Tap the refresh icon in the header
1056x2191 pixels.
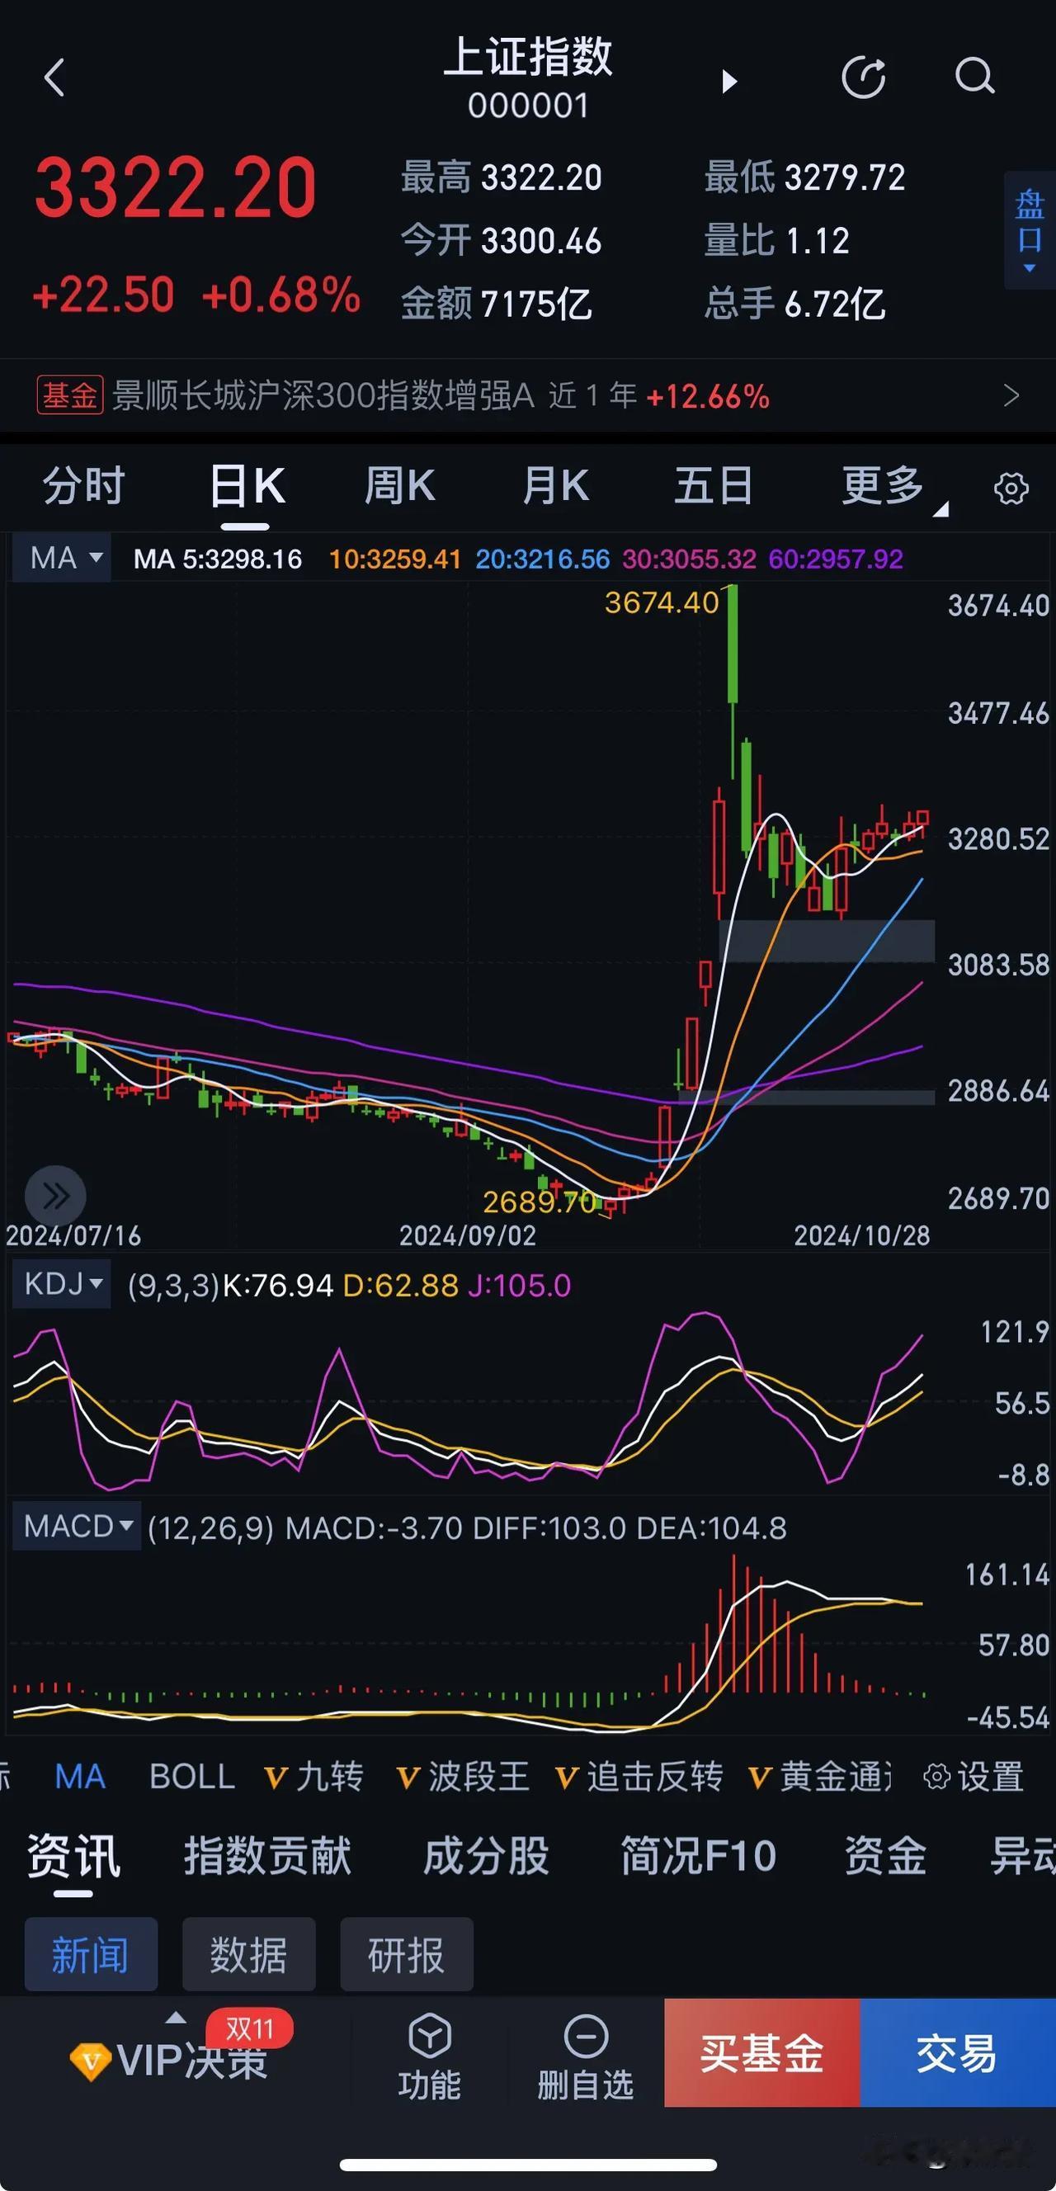(864, 78)
